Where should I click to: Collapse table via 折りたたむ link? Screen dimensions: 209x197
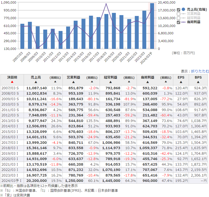[200, 71]
